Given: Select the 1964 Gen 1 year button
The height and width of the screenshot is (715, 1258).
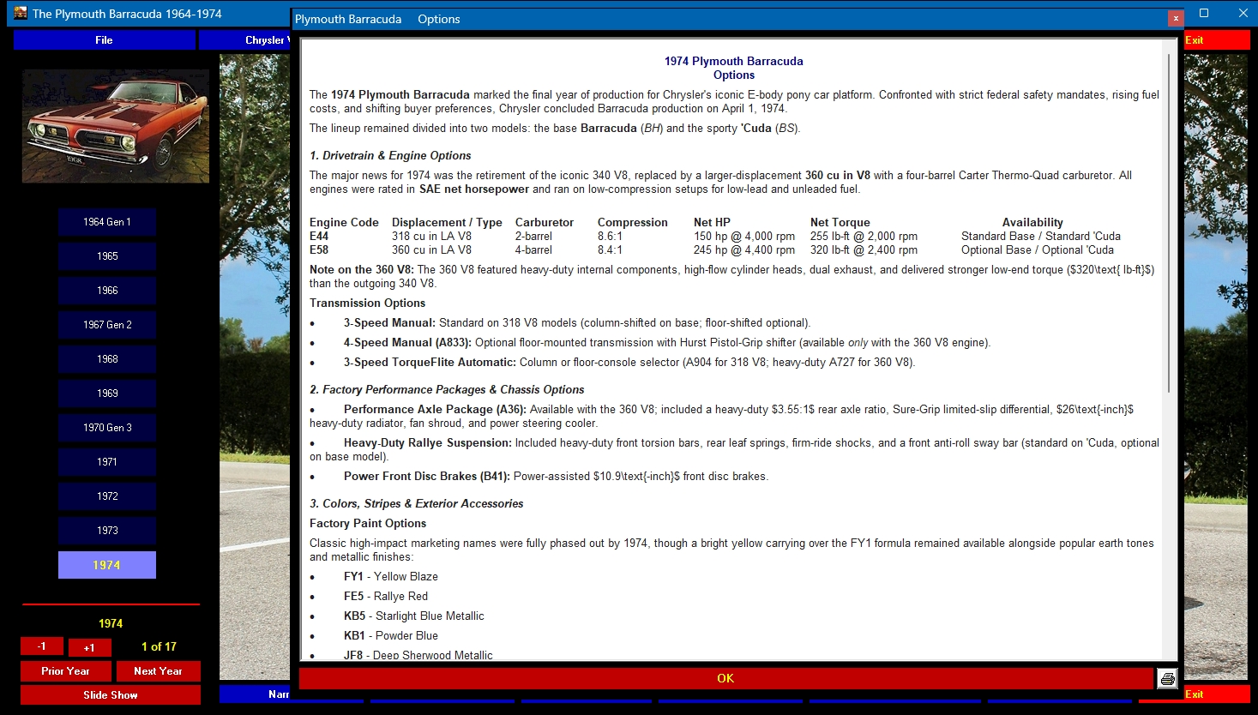Looking at the screenshot, I should (x=107, y=222).
